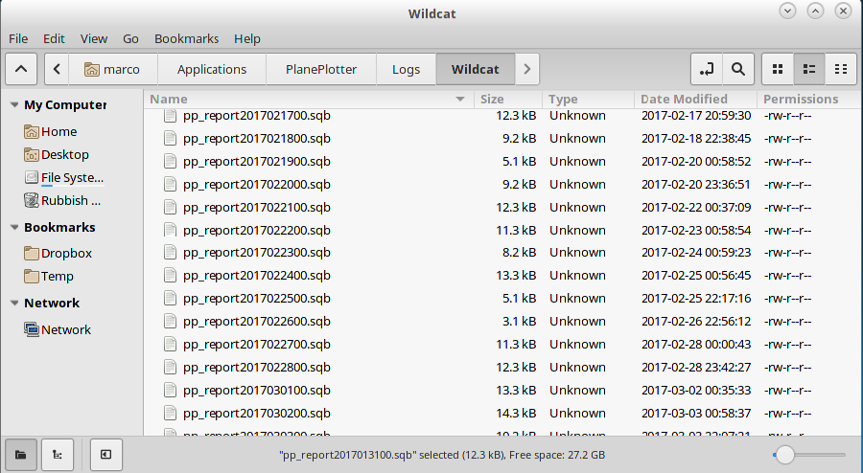863x473 pixels.
Task: Switch to icon view
Action: pos(778,69)
